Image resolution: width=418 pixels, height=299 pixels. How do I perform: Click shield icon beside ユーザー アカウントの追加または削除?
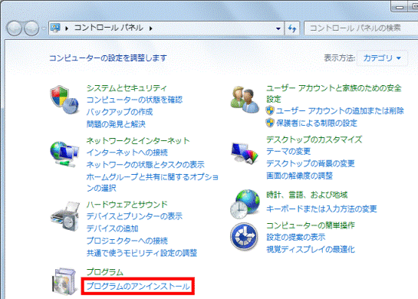point(270,110)
